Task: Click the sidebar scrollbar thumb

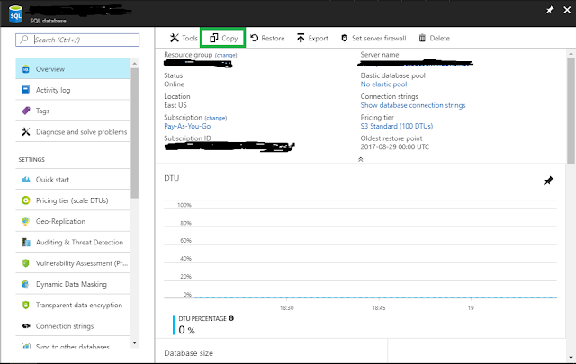Action: pyautogui.click(x=134, y=133)
